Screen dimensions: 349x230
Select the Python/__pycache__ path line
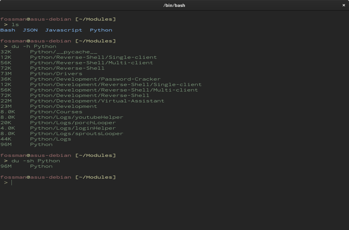(63, 52)
